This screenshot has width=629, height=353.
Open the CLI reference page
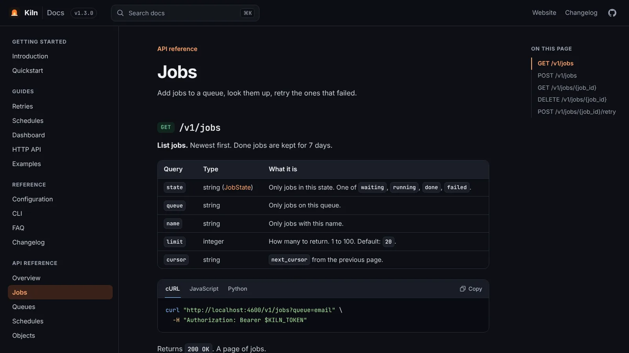pos(17,214)
